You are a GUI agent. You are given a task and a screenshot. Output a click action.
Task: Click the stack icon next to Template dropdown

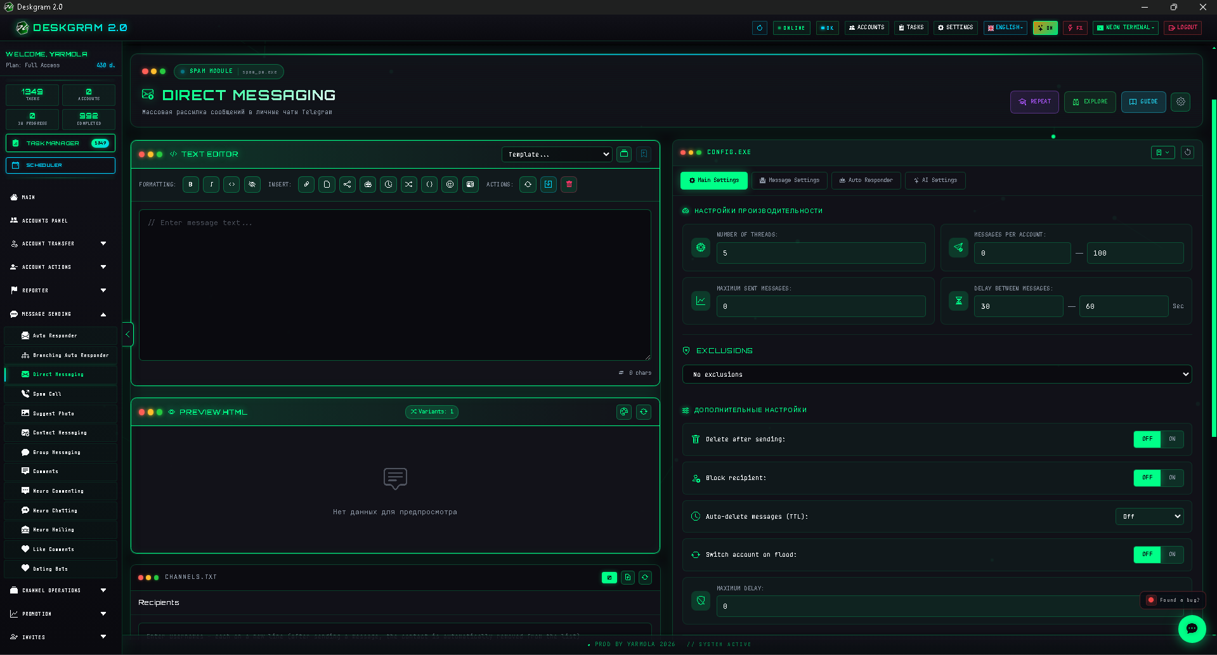[x=624, y=154]
